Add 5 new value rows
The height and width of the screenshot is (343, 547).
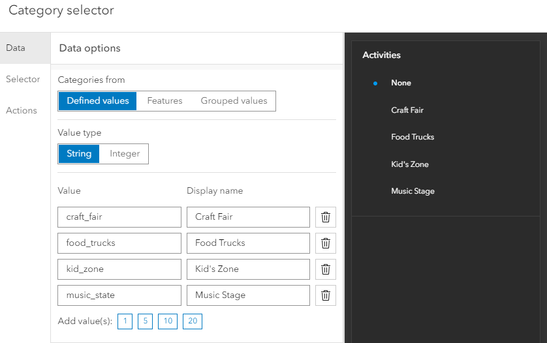pos(145,321)
